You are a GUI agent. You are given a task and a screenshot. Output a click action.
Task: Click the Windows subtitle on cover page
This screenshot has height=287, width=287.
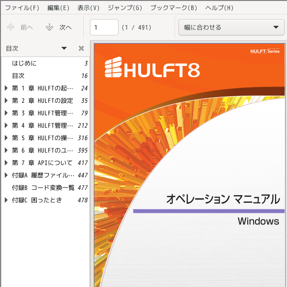click(258, 221)
